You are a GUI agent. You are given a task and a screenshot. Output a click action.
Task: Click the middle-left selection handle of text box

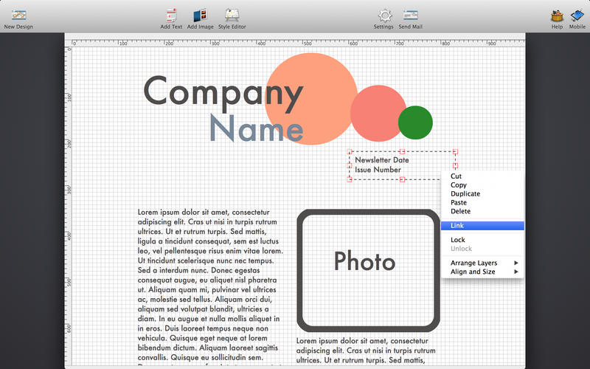(349, 165)
